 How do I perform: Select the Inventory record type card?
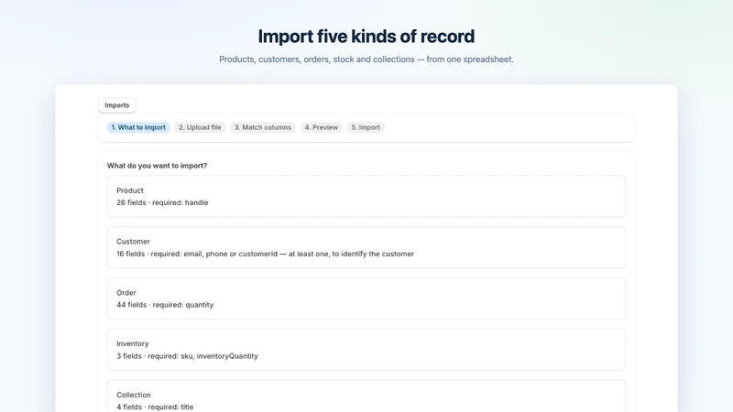(x=366, y=350)
